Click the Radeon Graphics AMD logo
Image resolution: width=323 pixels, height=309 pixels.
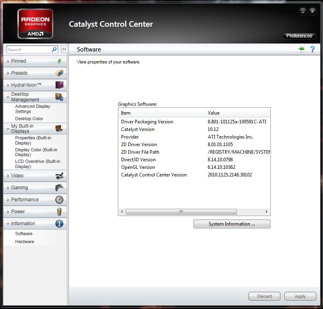(x=35, y=24)
